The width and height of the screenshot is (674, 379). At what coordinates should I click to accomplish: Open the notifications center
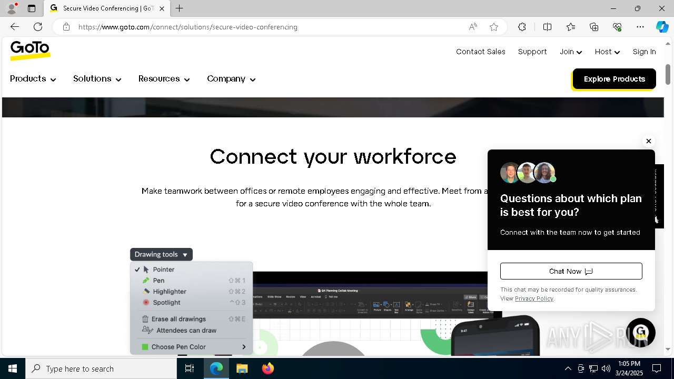tap(657, 368)
